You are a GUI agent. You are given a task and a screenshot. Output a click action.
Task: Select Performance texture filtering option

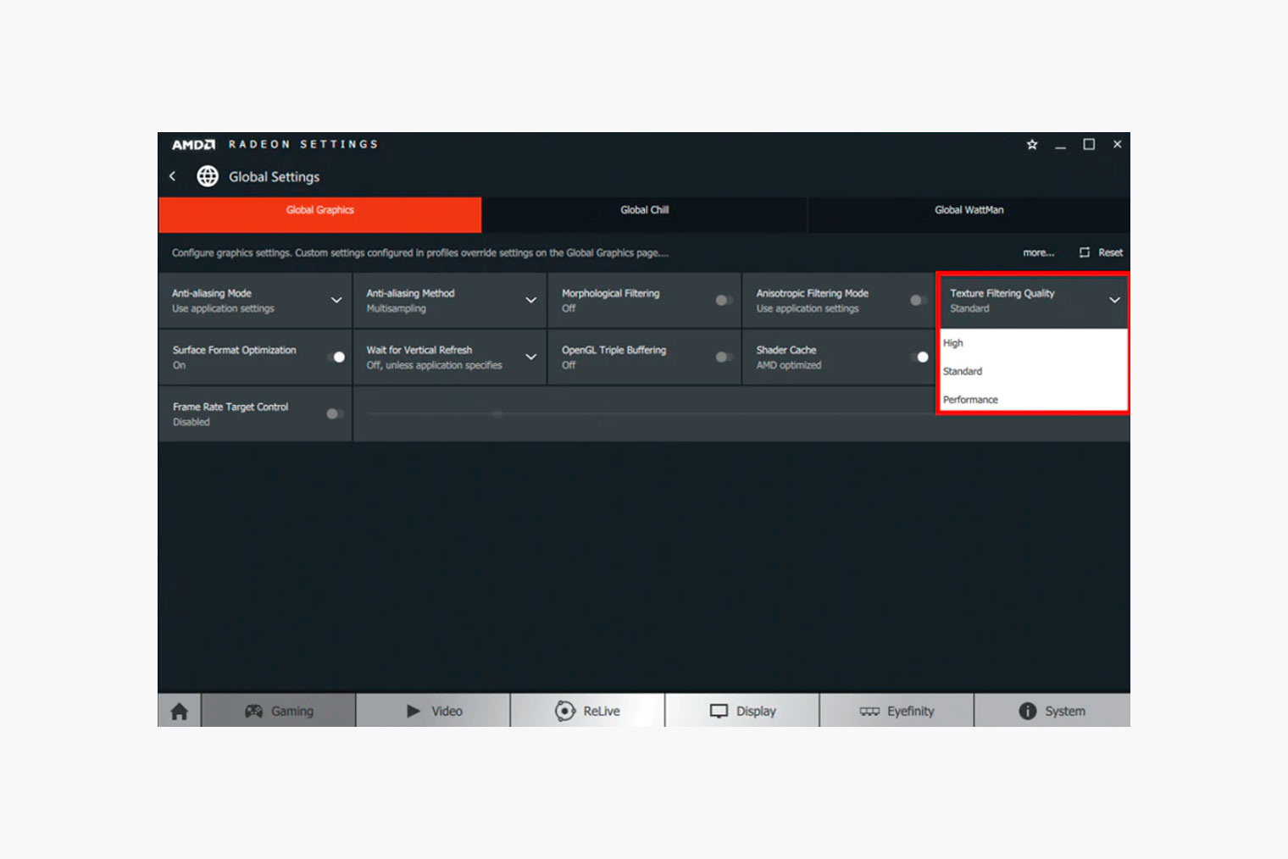(x=1034, y=399)
